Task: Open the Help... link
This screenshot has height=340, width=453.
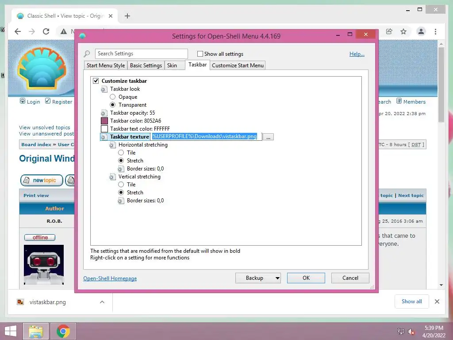Action: coord(357,54)
